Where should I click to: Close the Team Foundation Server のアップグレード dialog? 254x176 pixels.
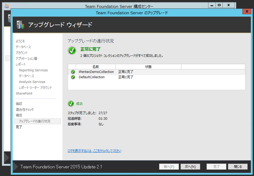point(247,11)
